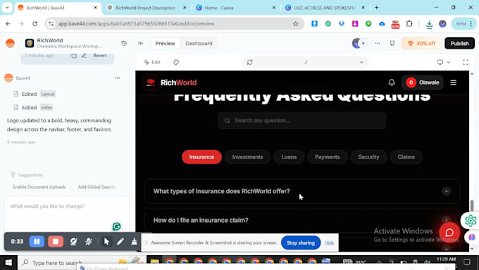Click the preview vertical scrollbar thumb
Screen dimensions: 479x270
472,205
